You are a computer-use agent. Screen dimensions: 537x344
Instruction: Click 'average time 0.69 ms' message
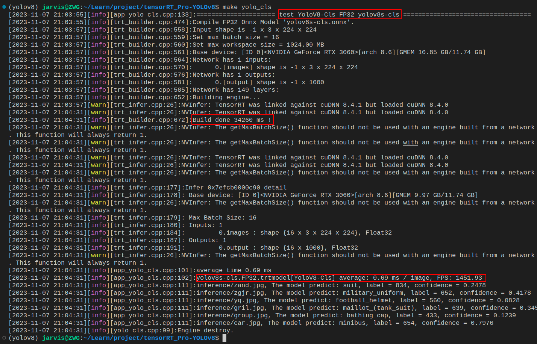click(x=234, y=270)
